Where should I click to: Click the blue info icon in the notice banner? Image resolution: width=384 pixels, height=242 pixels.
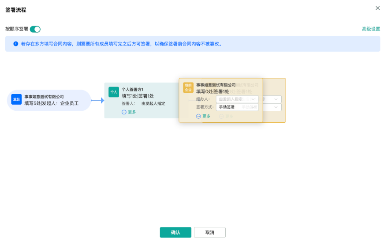[15, 44]
